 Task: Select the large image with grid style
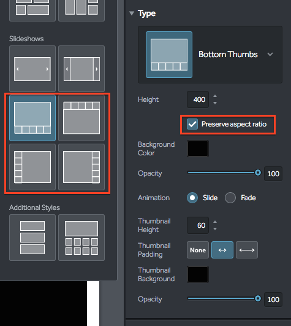(x=81, y=238)
